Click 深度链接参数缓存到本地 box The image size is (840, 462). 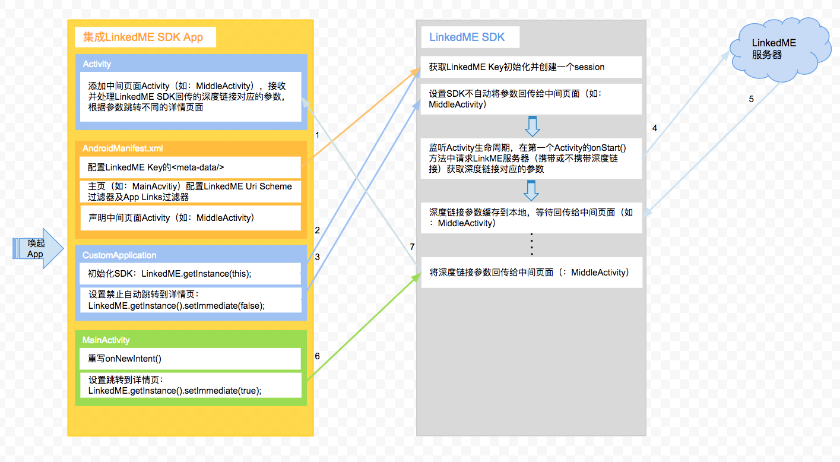[x=531, y=217]
